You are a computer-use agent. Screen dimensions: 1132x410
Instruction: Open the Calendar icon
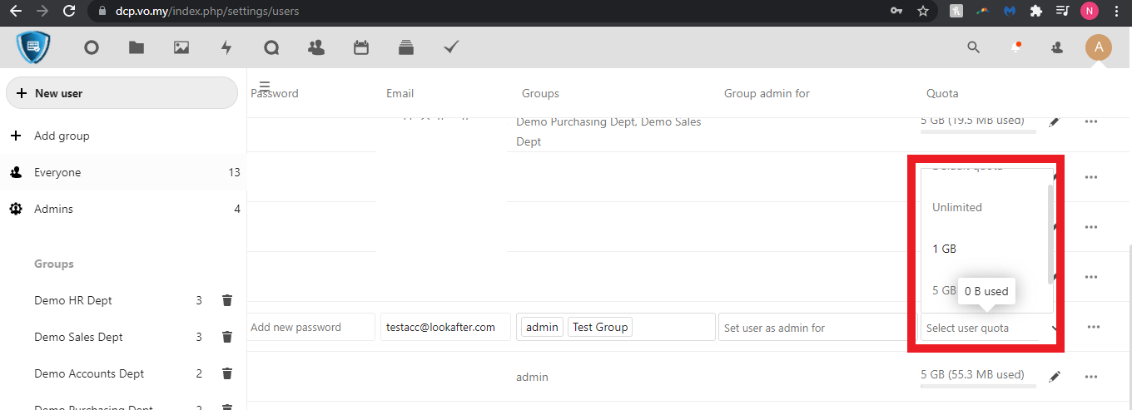click(x=361, y=48)
